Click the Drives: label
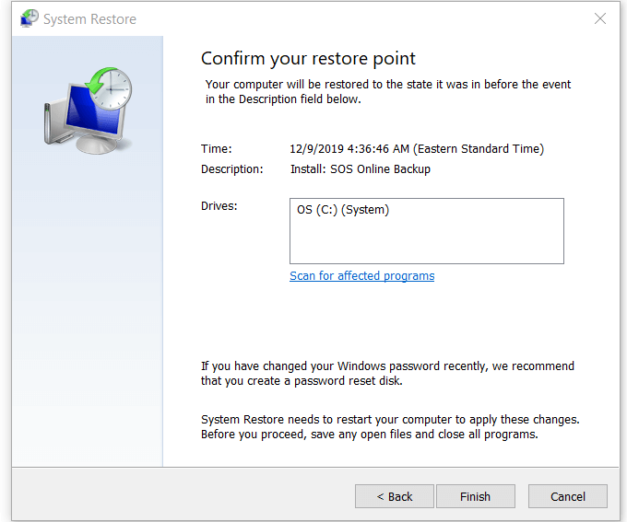Image resolution: width=627 pixels, height=522 pixels. coord(219,206)
